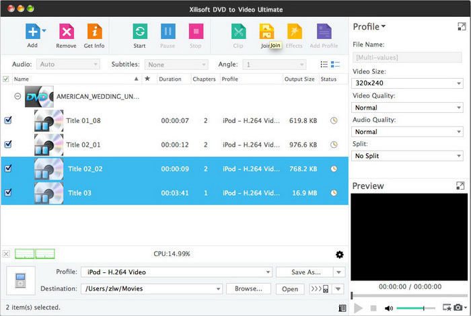Start the conversion
The width and height of the screenshot is (471, 316).
click(140, 32)
